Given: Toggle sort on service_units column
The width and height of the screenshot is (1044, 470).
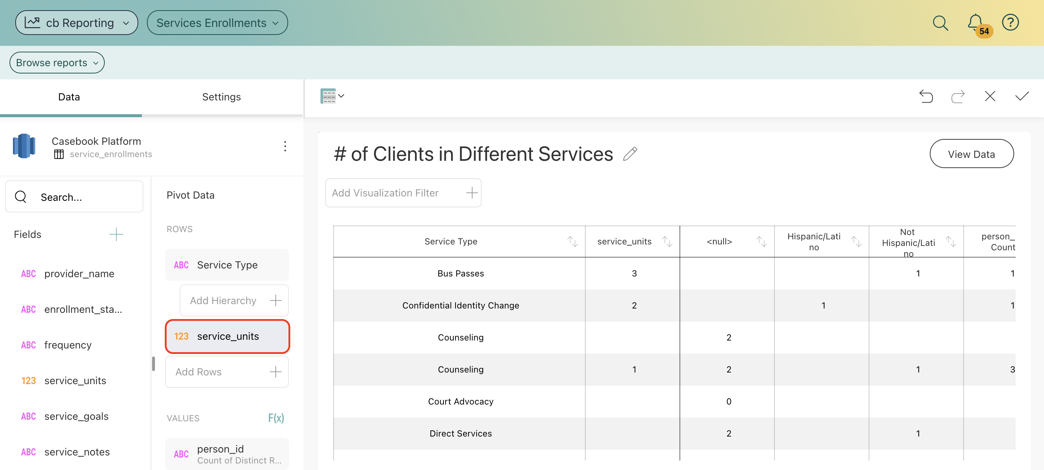Looking at the screenshot, I should (667, 242).
